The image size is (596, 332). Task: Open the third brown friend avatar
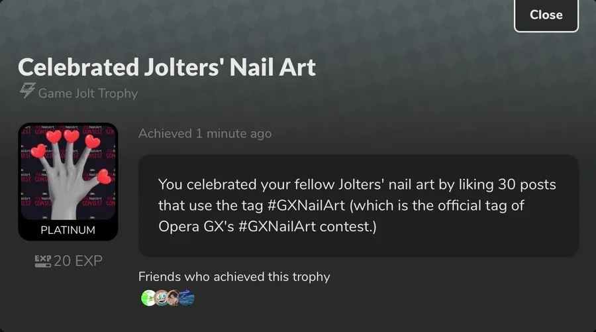pos(174,298)
